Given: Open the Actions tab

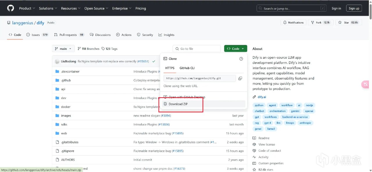Looking at the screenshot, I should pyautogui.click(x=124, y=35).
